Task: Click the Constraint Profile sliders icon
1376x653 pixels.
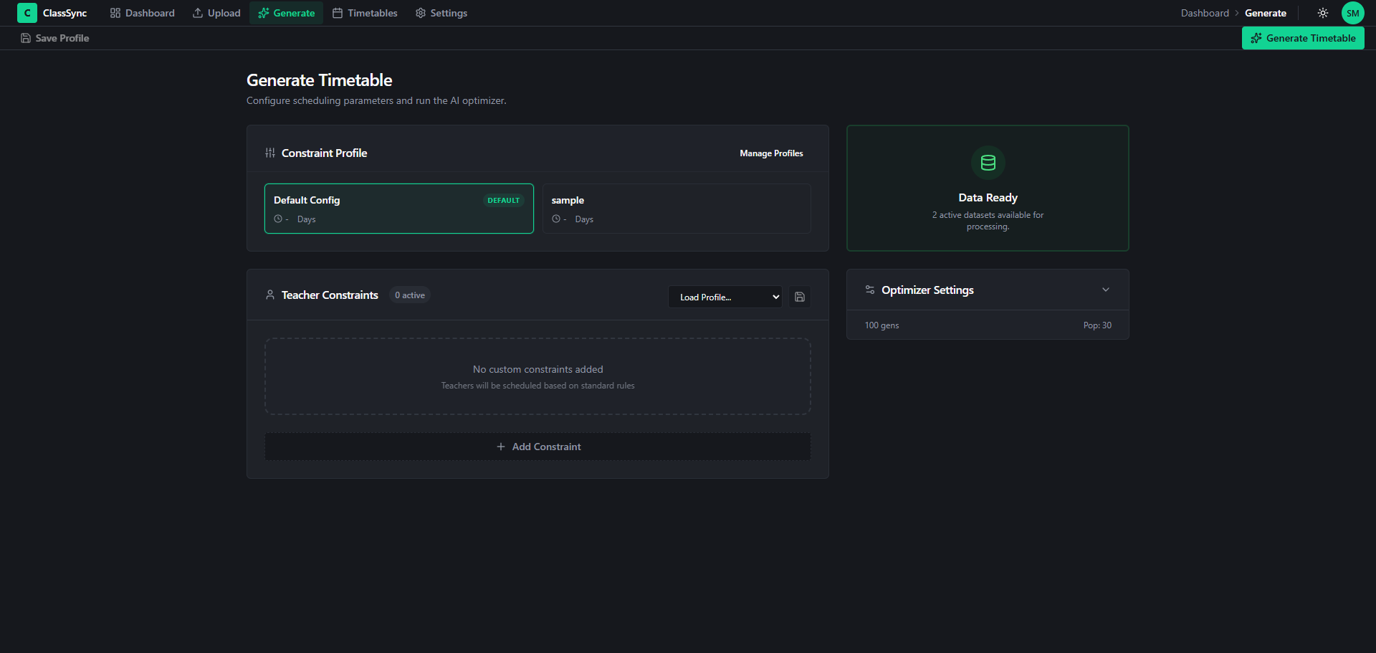Action: pyautogui.click(x=270, y=153)
